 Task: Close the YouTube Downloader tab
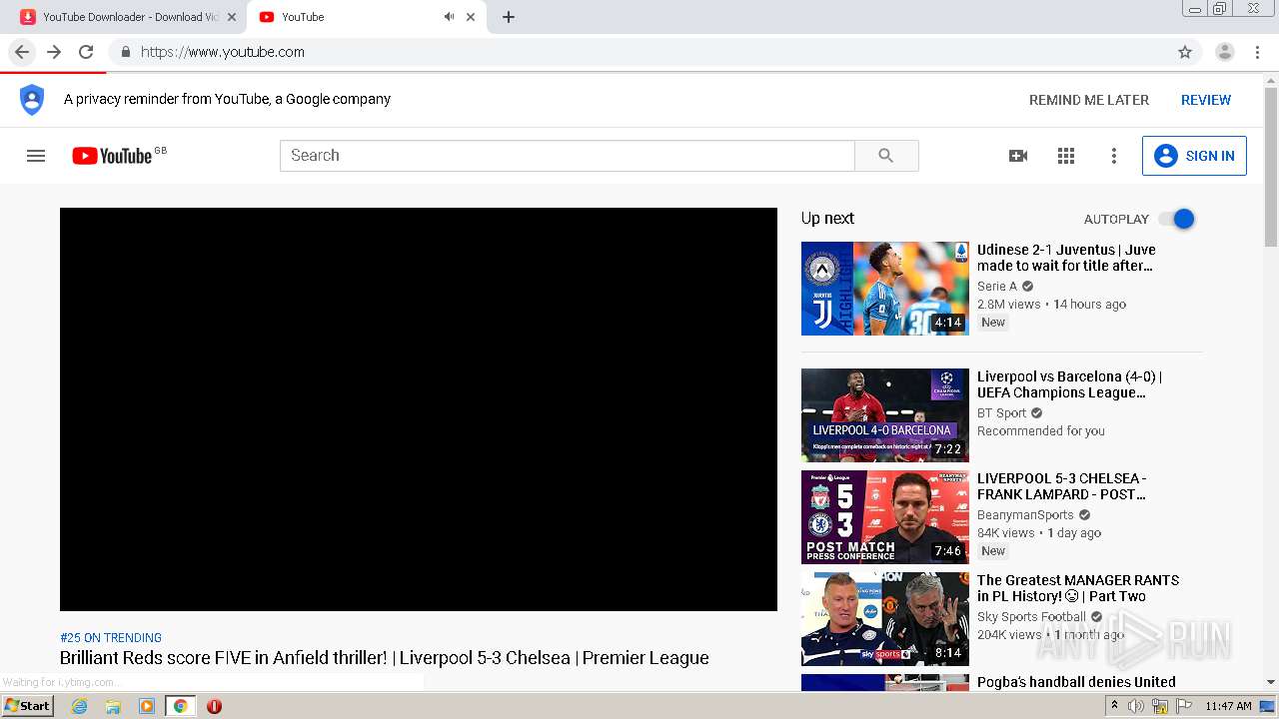pos(232,17)
